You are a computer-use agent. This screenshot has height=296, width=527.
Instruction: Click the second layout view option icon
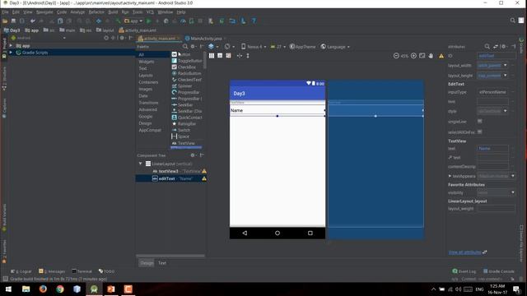click(220, 56)
